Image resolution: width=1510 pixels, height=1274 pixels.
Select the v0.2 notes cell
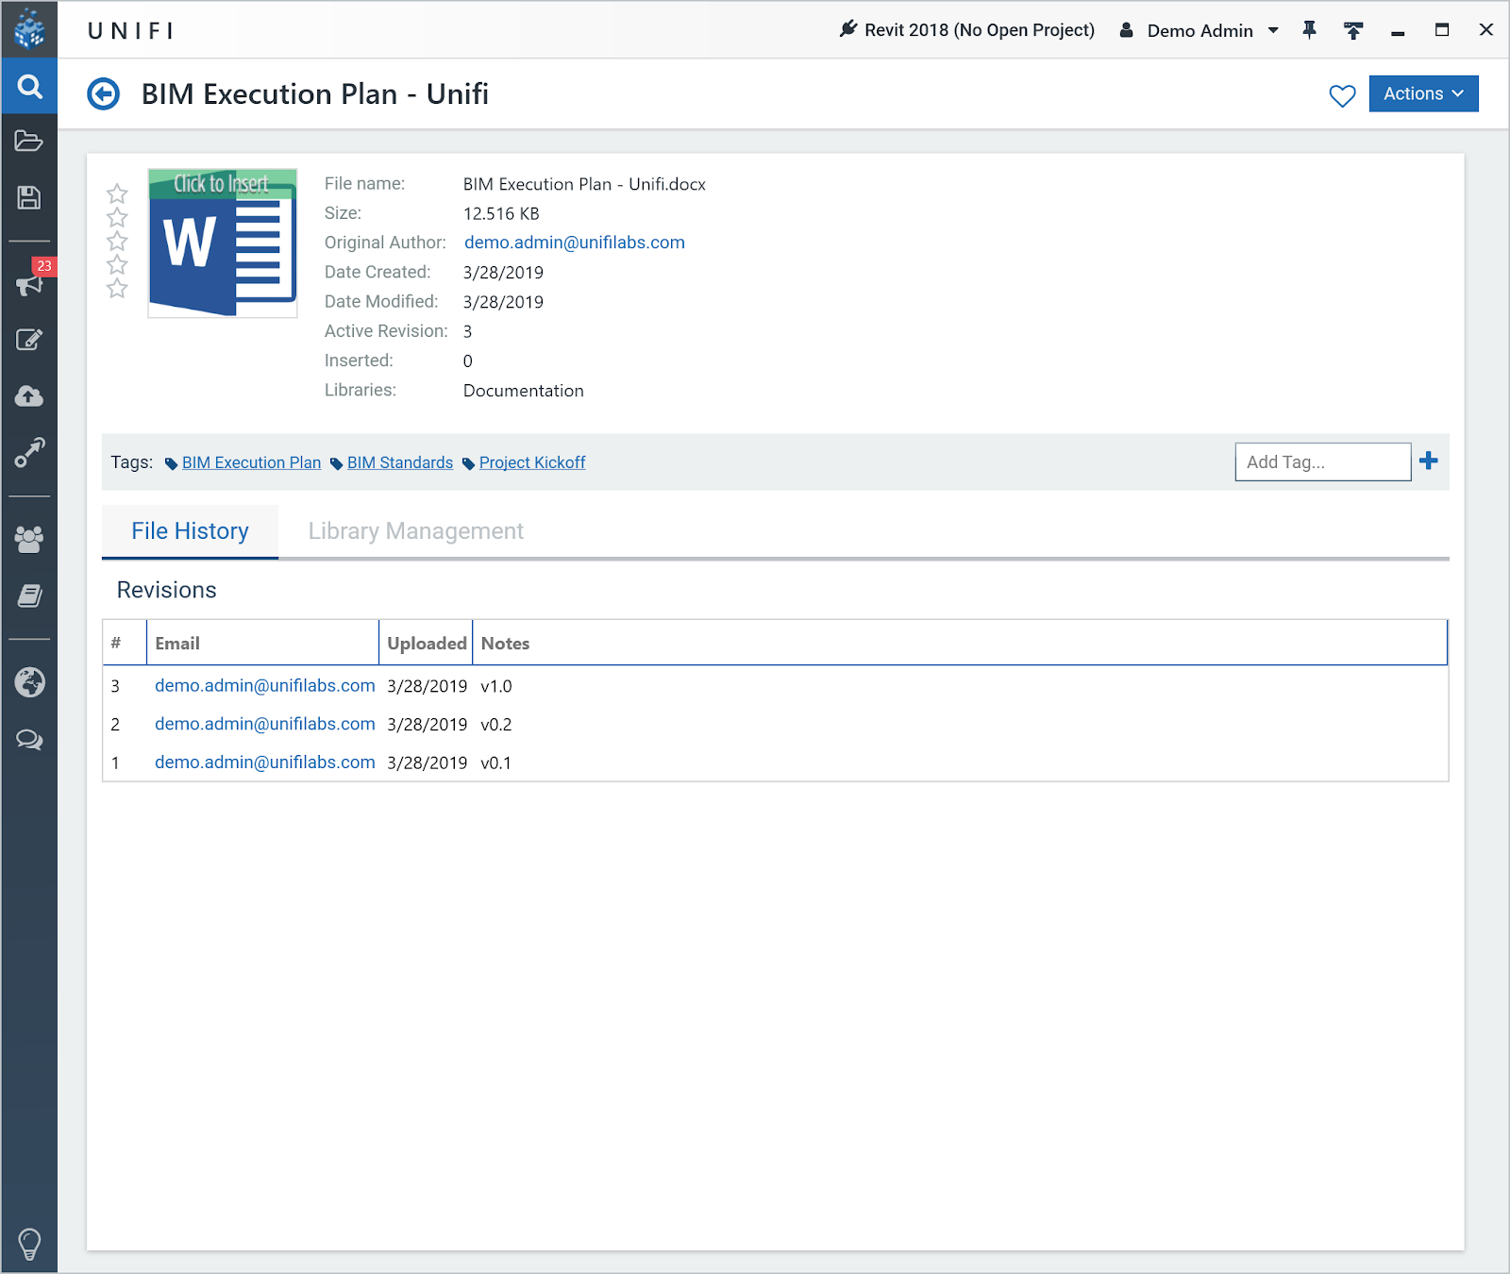(496, 725)
